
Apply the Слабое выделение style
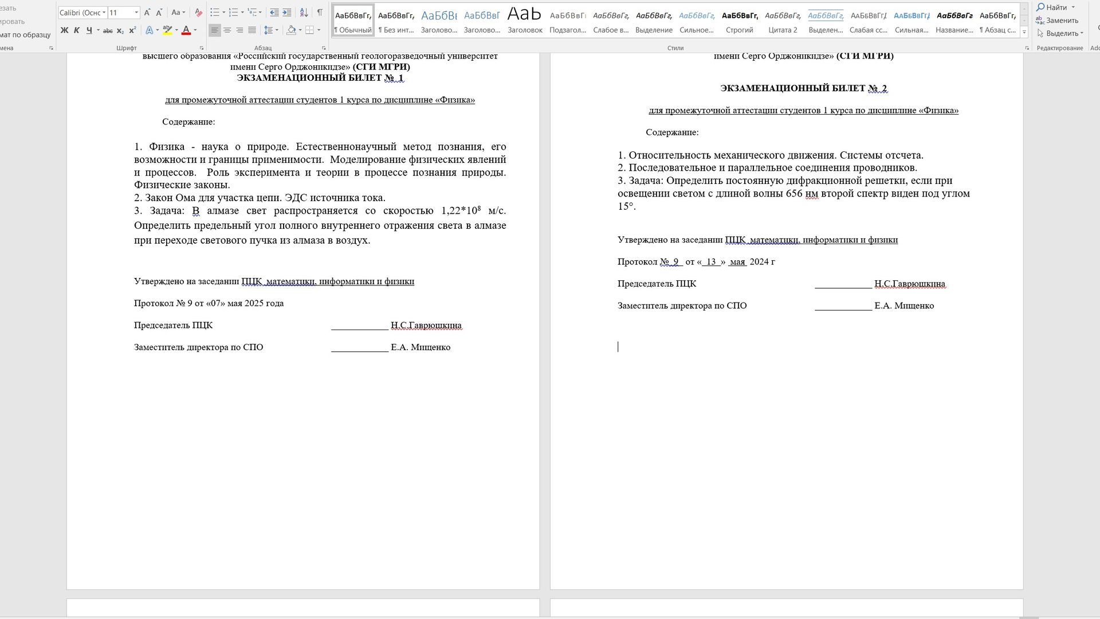611,21
